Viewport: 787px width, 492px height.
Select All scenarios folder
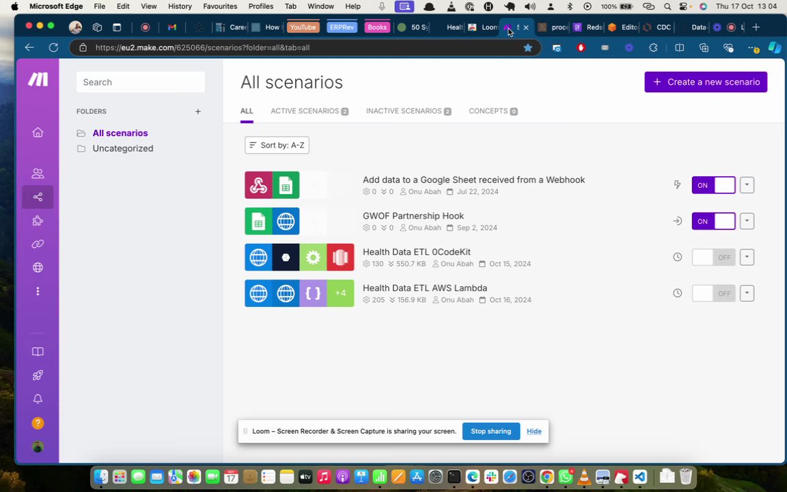120,133
